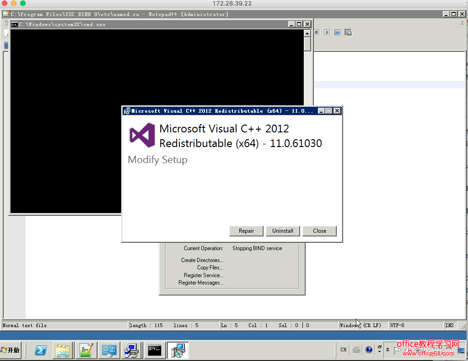Click 'Copy Files...' in the BIND installer
468x361 pixels.
[210, 268]
